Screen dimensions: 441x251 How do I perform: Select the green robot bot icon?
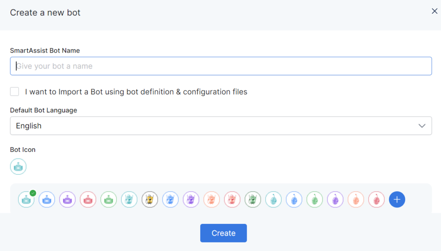click(x=109, y=199)
